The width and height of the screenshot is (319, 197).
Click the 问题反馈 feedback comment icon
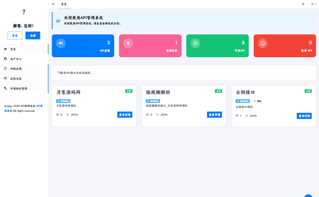[5, 68]
